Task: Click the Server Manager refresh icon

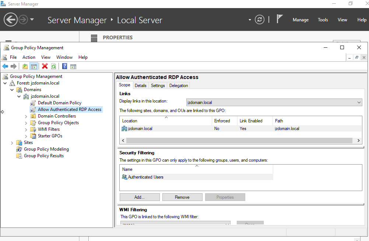Action: [x=259, y=20]
